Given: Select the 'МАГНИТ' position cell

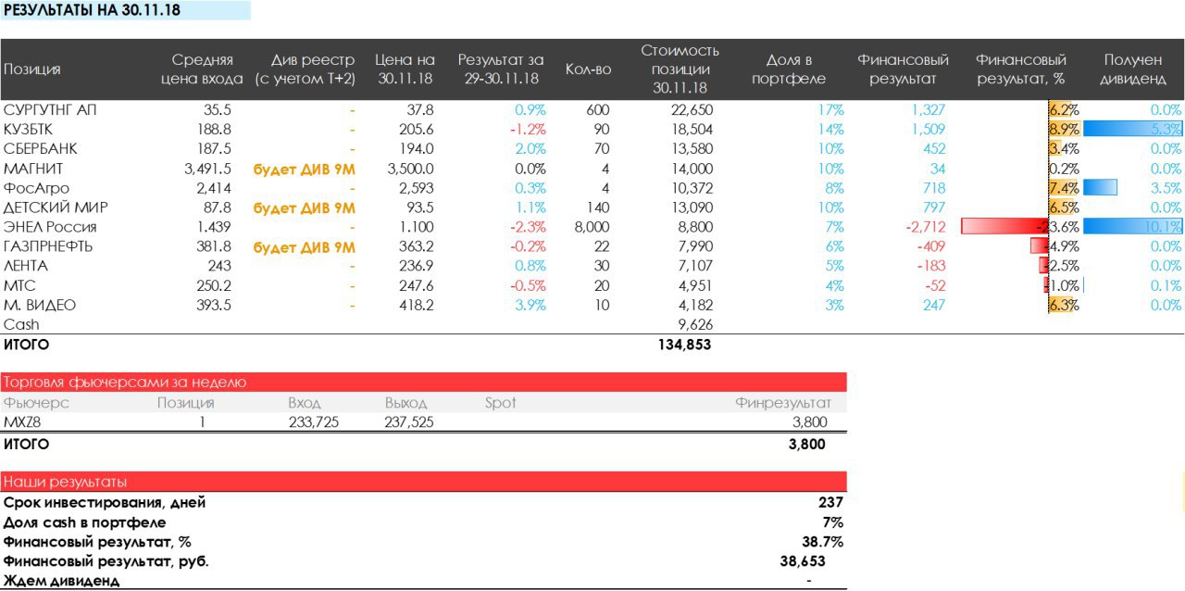Looking at the screenshot, I should [33, 169].
